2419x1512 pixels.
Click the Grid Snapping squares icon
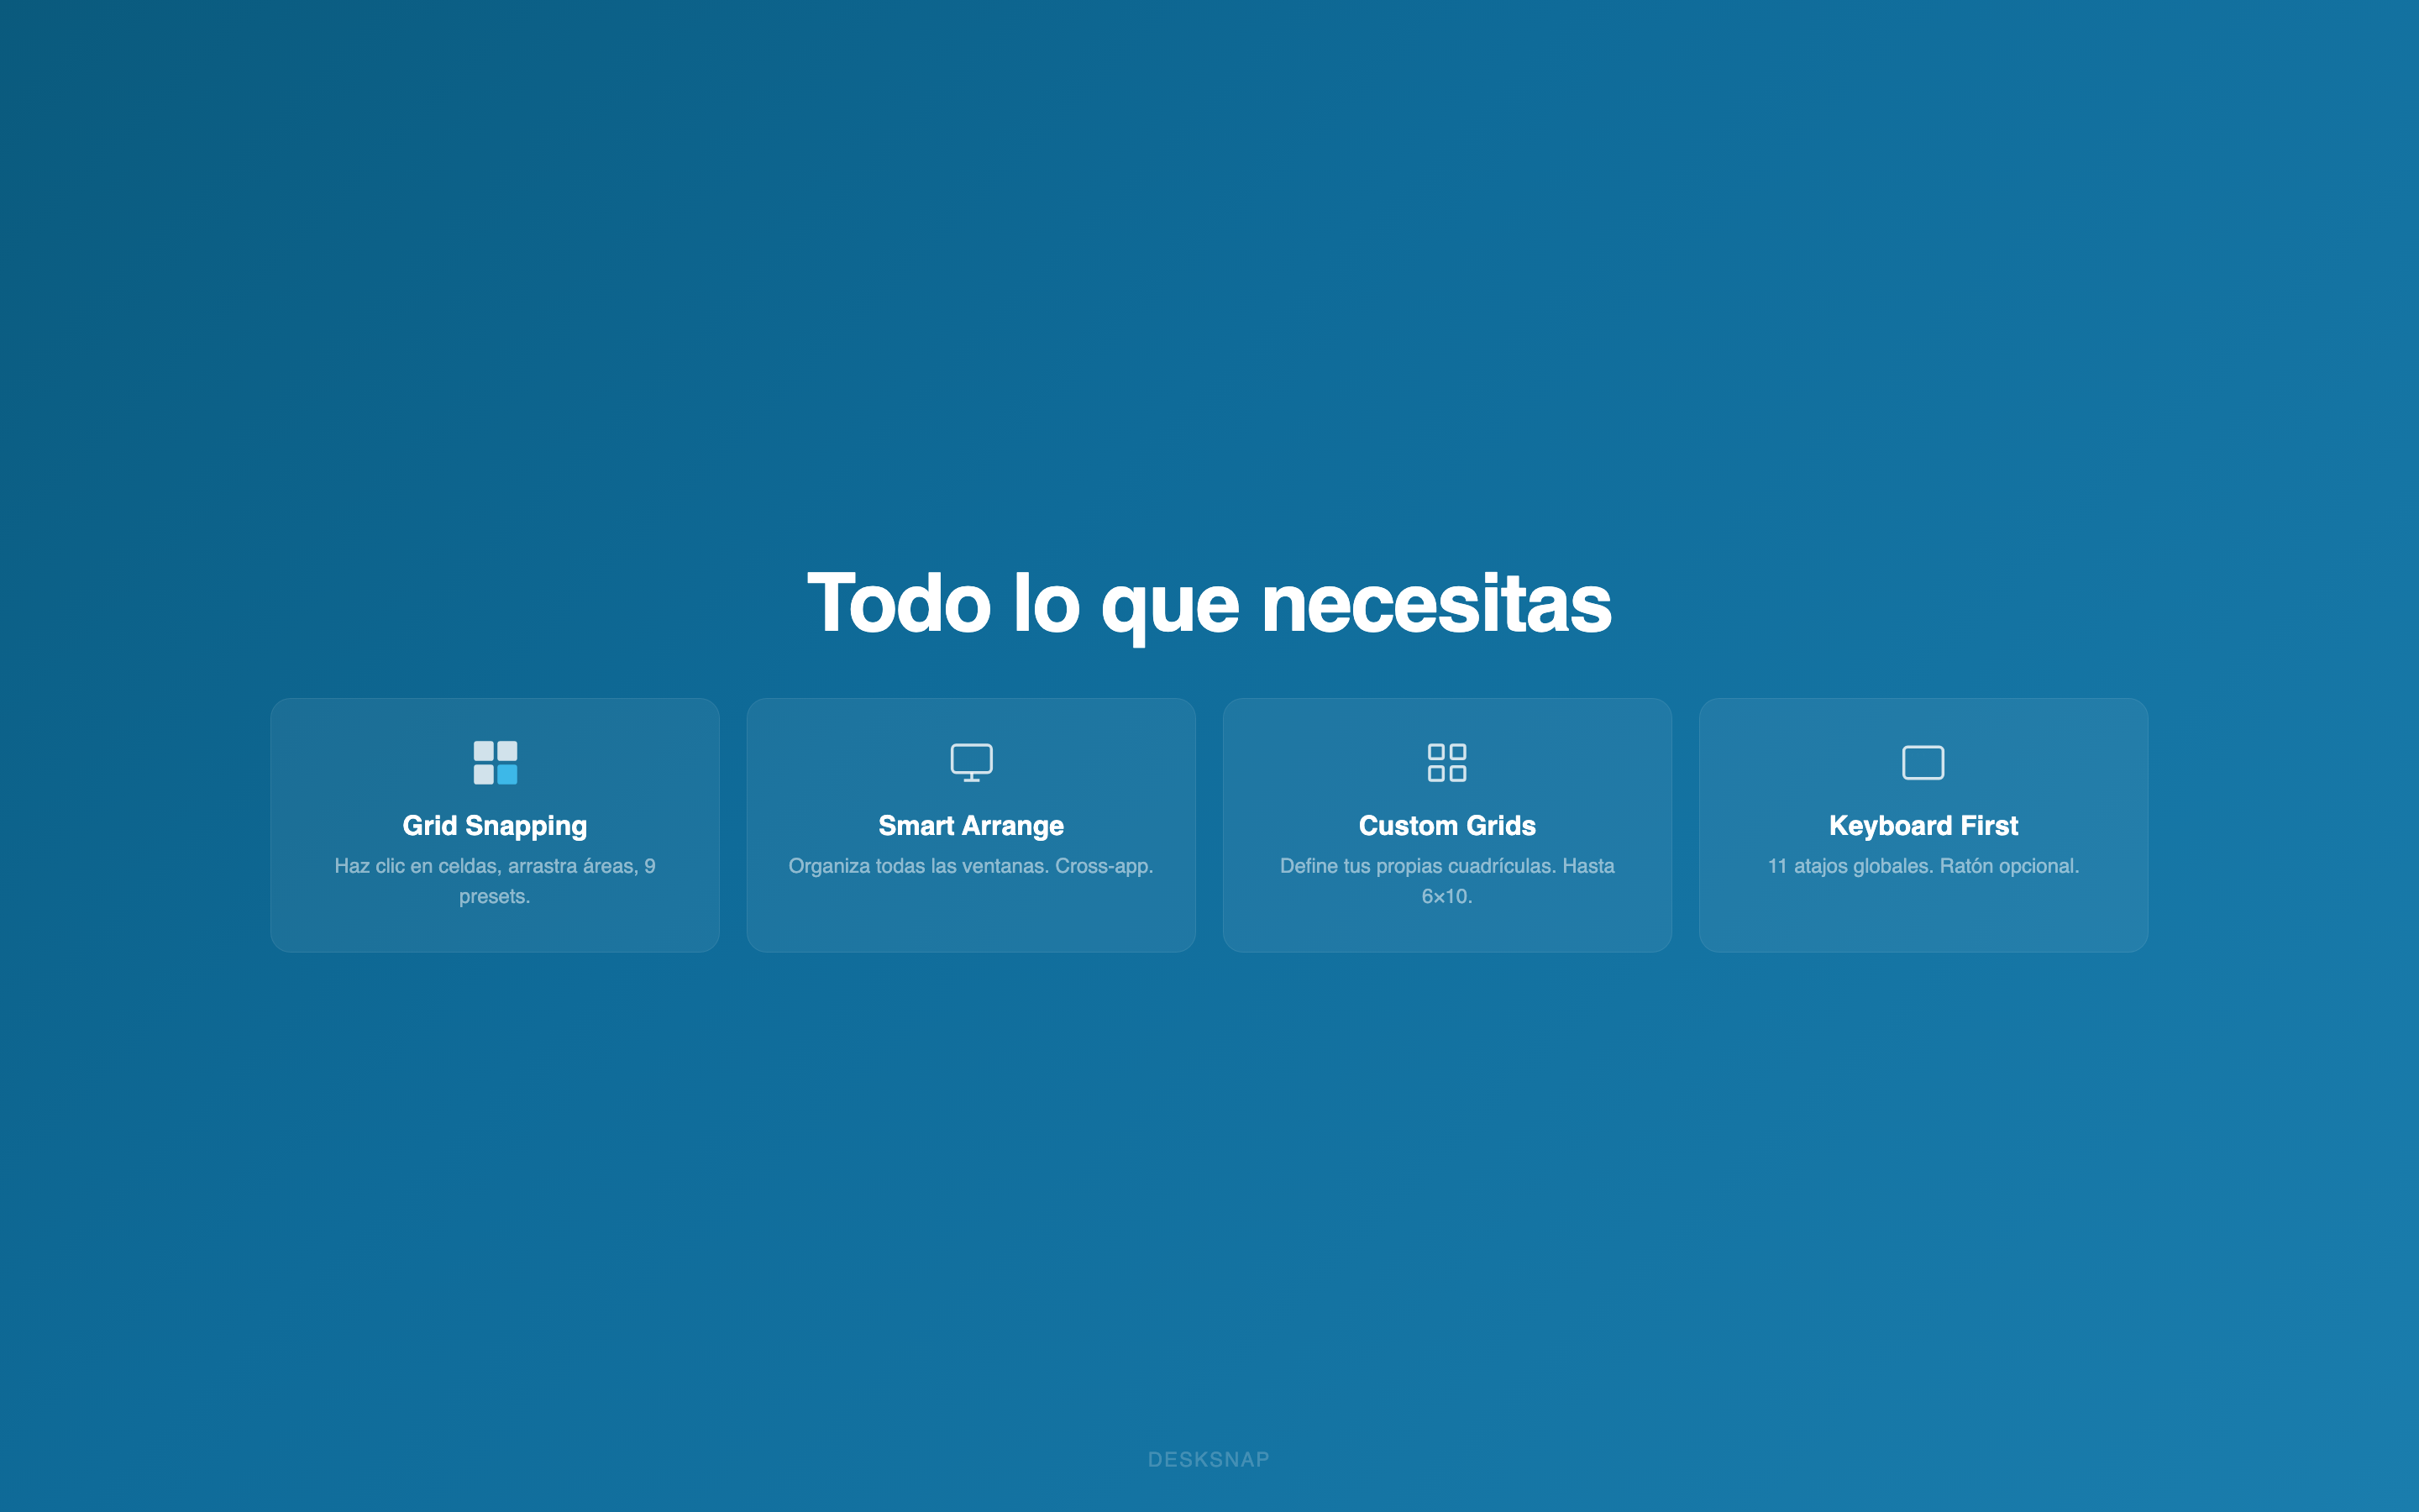pos(495,762)
